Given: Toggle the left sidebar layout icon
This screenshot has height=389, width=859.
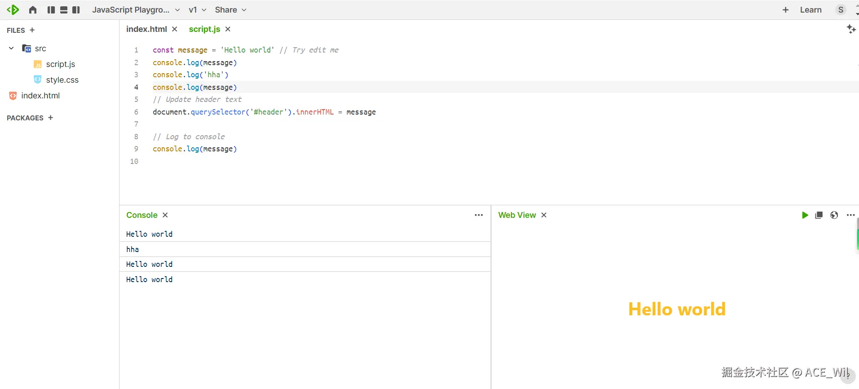Looking at the screenshot, I should (x=51, y=10).
